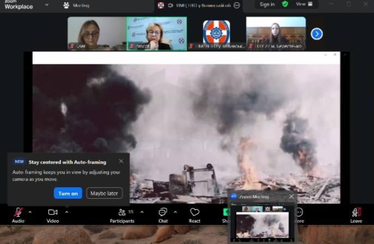This screenshot has width=374, height=244.
Task: Click the Sign in button
Action: [x=267, y=4]
